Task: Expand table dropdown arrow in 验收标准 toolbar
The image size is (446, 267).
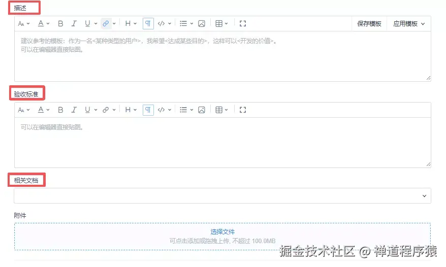Action: click(227, 110)
